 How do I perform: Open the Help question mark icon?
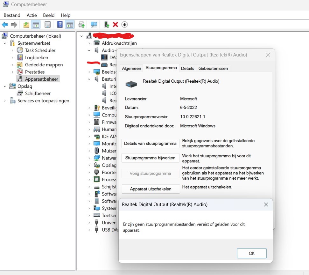coord(60,25)
